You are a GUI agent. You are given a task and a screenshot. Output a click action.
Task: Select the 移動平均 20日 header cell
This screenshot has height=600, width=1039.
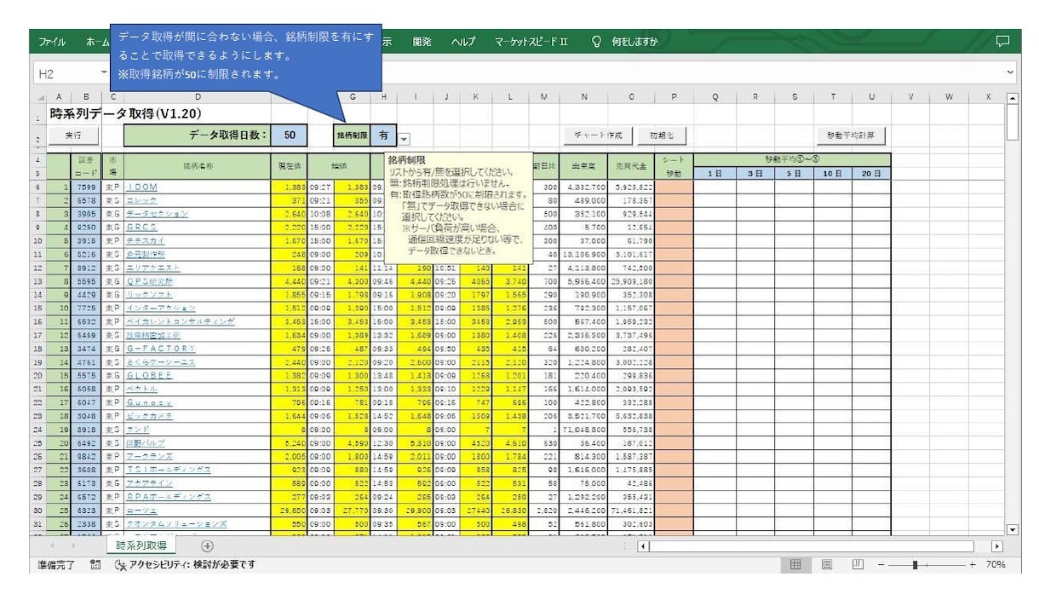[x=870, y=173]
